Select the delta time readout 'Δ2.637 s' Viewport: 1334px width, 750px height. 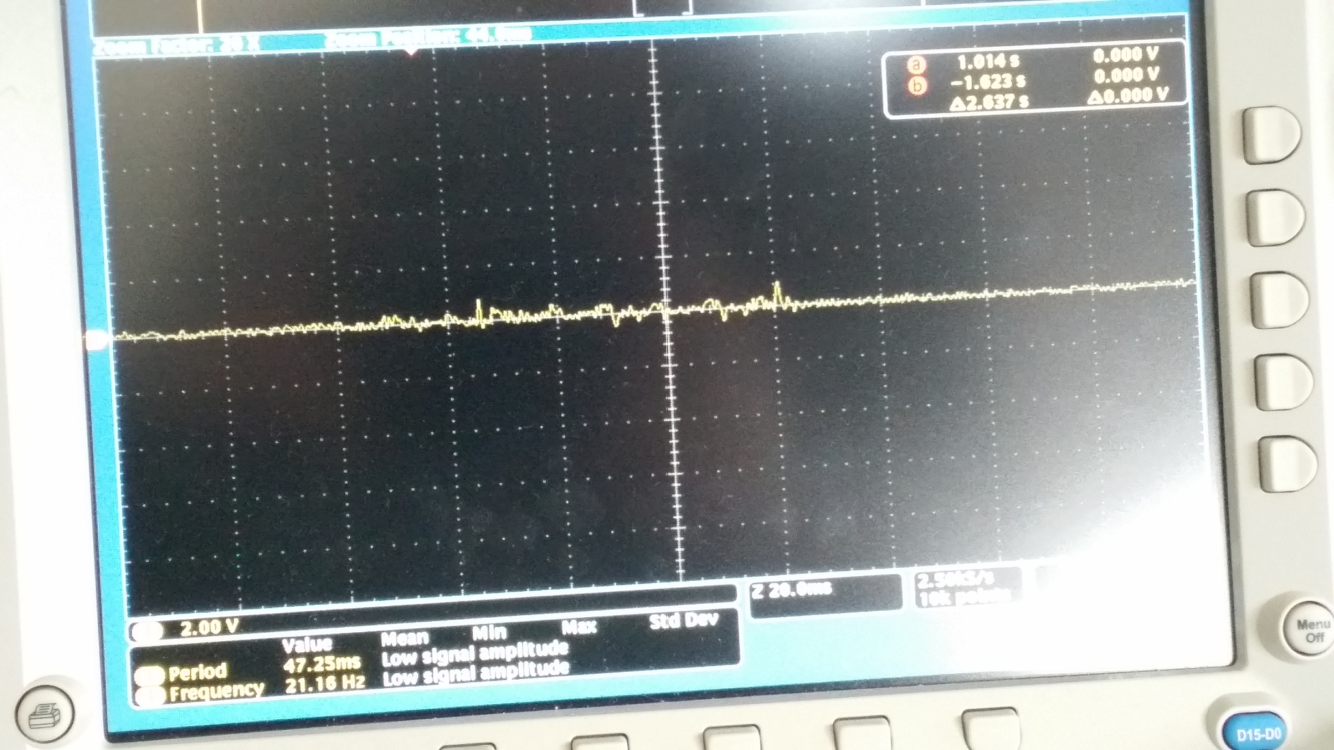pos(989,102)
